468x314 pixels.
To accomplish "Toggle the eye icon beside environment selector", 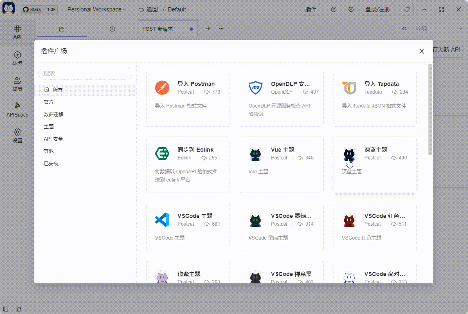I will pyautogui.click(x=405, y=29).
